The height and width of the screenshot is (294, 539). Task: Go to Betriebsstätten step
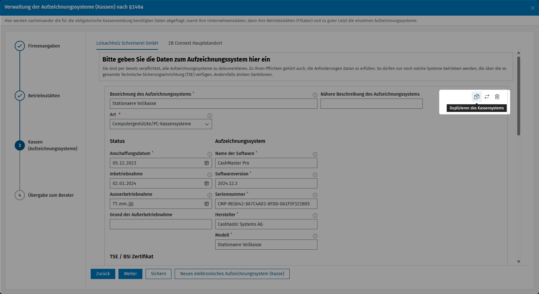tap(37, 96)
